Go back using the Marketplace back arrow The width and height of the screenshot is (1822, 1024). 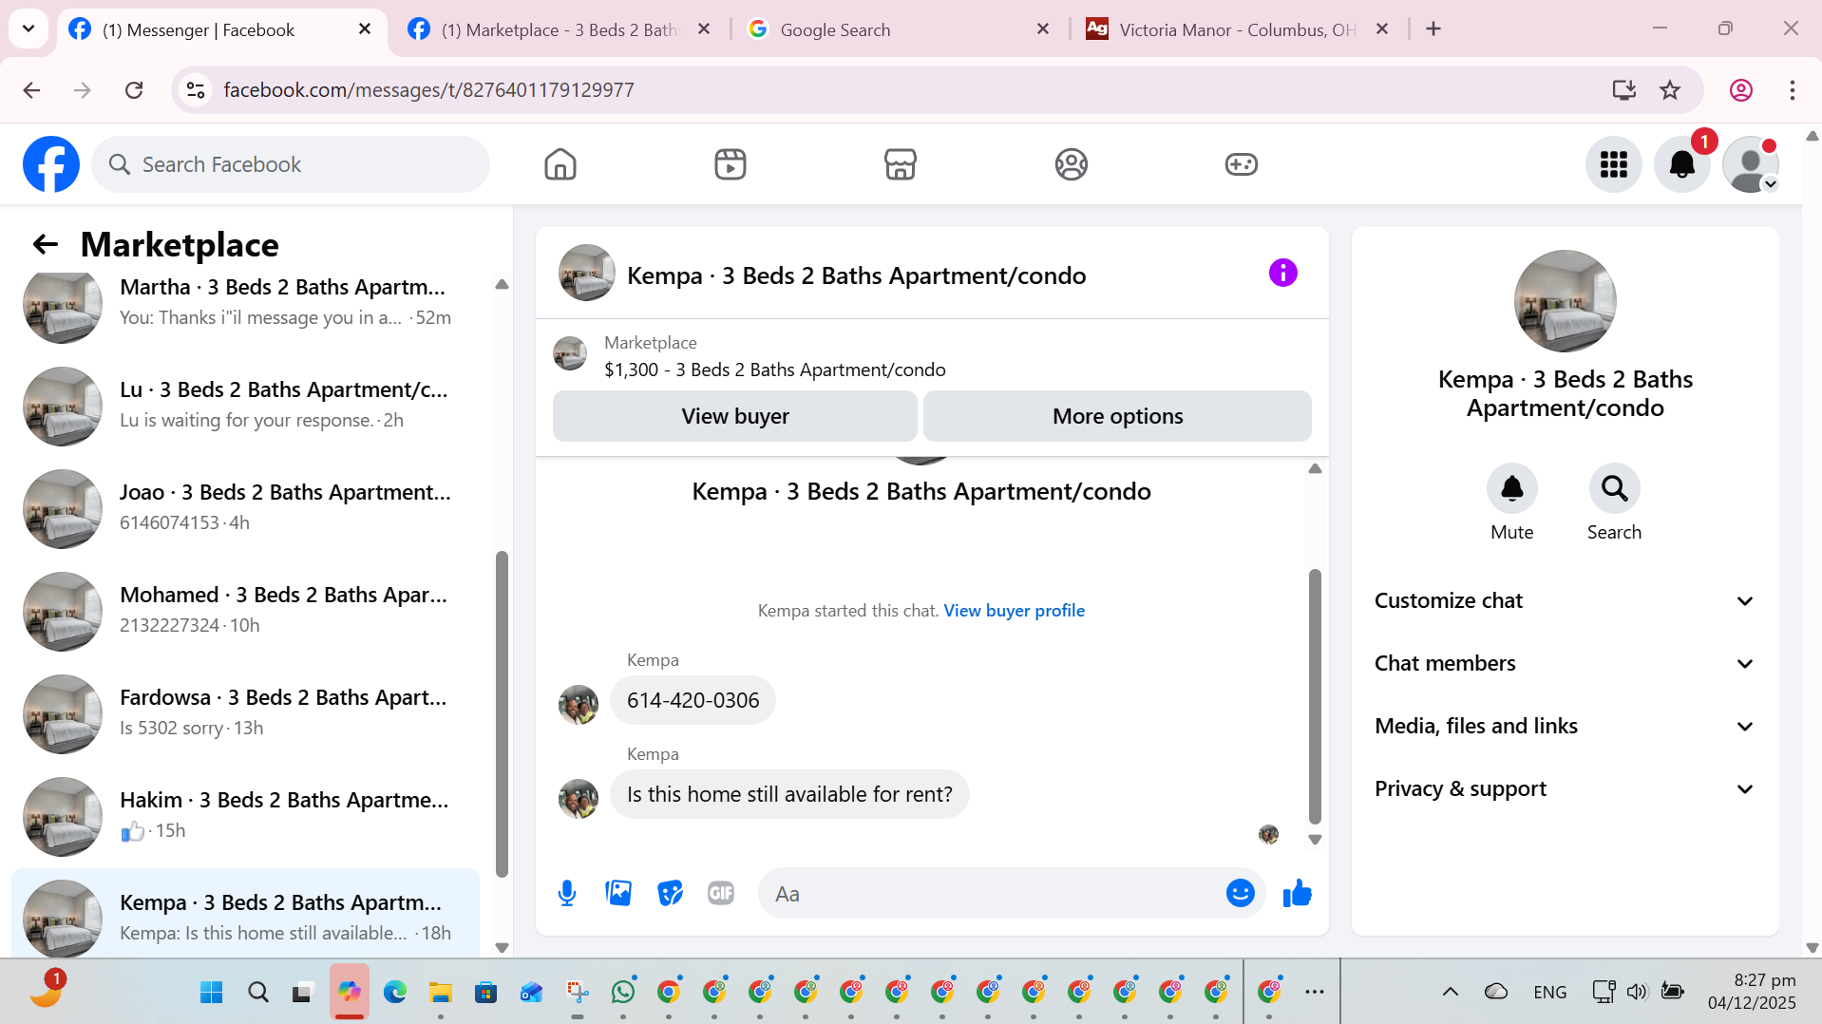point(45,244)
